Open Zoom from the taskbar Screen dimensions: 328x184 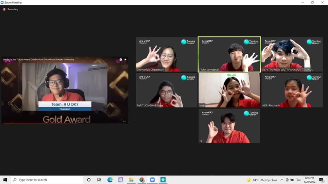click(x=152, y=180)
